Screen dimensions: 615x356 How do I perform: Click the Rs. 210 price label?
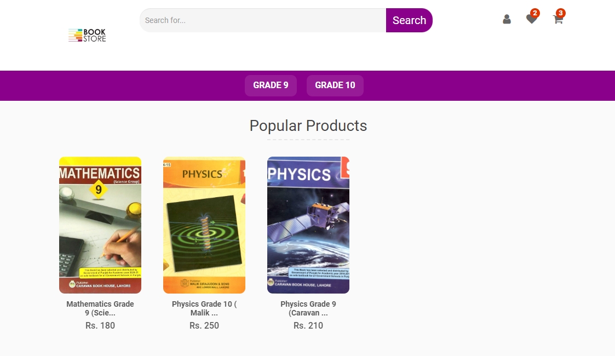coord(308,325)
